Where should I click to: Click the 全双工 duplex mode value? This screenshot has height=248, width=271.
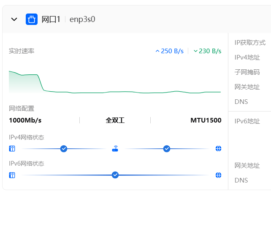click(x=115, y=120)
